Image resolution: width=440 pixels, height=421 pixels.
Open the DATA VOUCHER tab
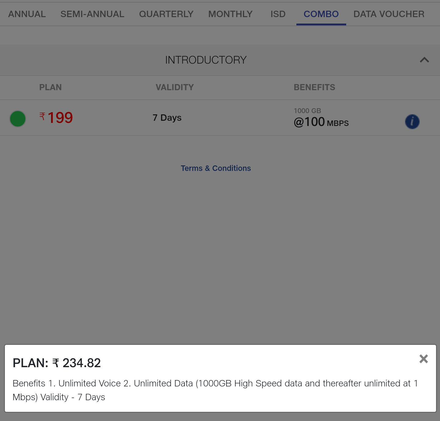(389, 14)
